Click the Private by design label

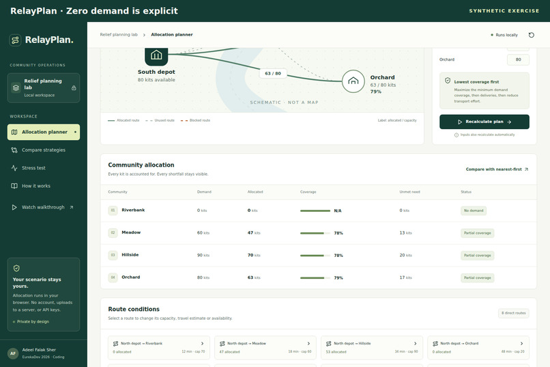click(x=31, y=322)
